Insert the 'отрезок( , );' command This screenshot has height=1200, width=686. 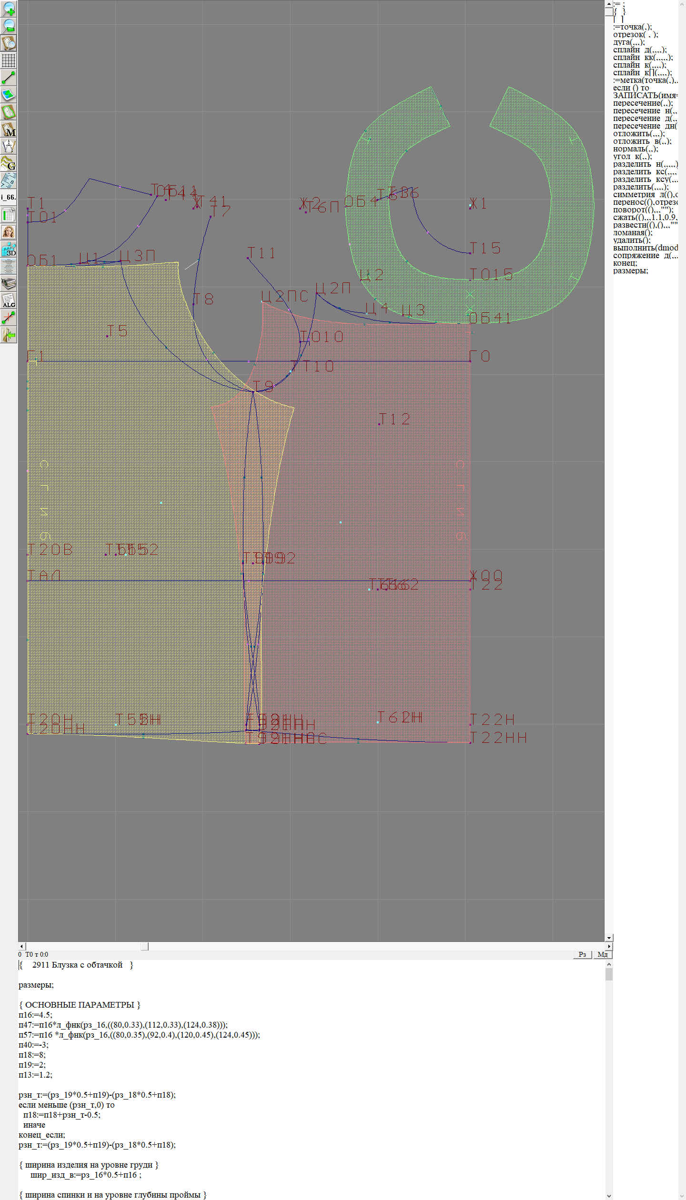click(636, 34)
